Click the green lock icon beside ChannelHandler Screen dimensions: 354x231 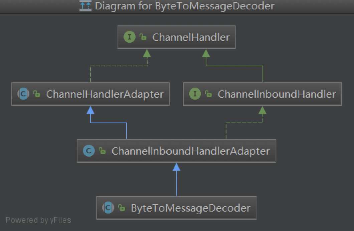[x=143, y=37]
